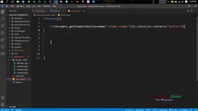Collapse the images\slider folder

[21, 60]
